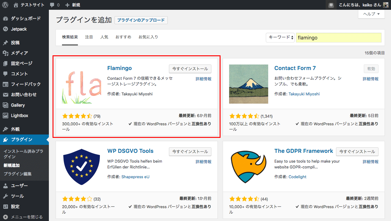Open comments bubble icon in admin bar
This screenshot has width=391, height=221.
(x=52, y=5)
